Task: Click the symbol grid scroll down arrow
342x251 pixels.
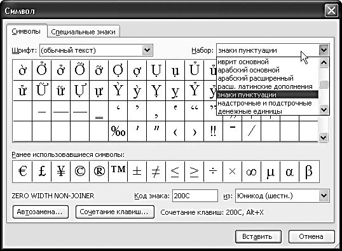Action: [x=323, y=138]
